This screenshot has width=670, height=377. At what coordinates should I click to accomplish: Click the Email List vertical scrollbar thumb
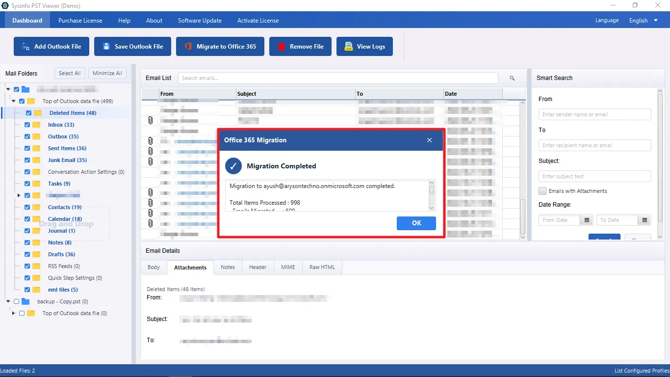(523, 216)
